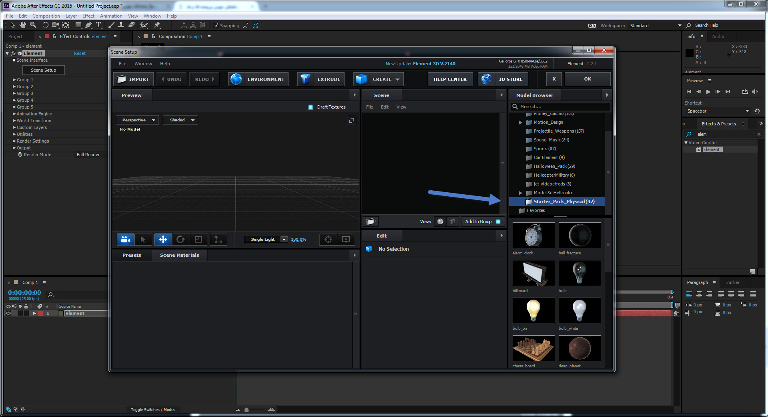768x417 pixels.
Task: Click Reset link for Element effect
Action: coord(80,53)
